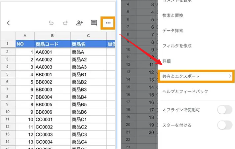Viewport: 235px width, 149px height.
Task: Select cell CC0003
Action: click(x=53, y=134)
